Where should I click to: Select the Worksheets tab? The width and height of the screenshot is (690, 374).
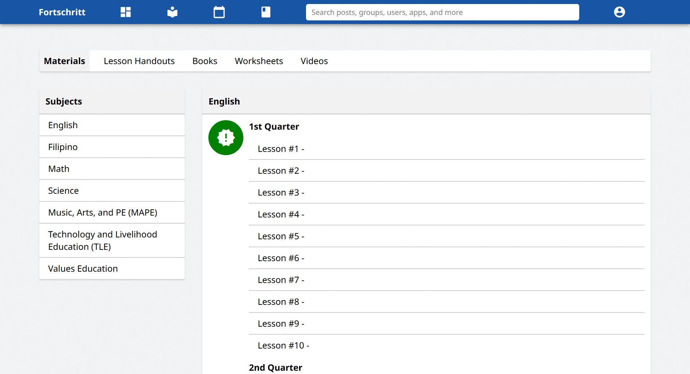[x=259, y=61]
